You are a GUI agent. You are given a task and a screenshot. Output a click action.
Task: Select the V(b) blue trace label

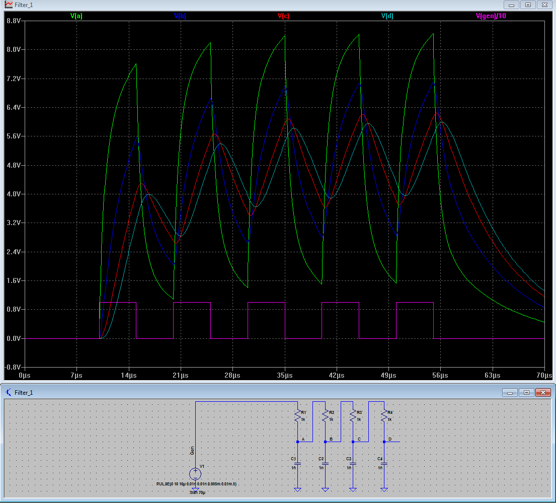pyautogui.click(x=180, y=16)
